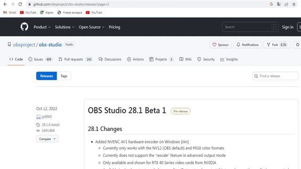Image resolution: width=301 pixels, height=169 pixels.
Task: Open the Карты bookmark
Action: pyautogui.click(x=47, y=13)
